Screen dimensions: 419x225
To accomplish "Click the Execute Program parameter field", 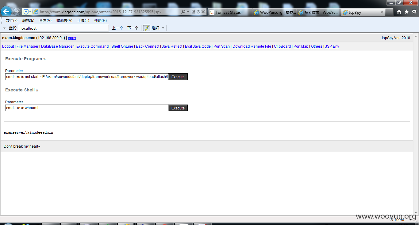I will tap(87, 77).
